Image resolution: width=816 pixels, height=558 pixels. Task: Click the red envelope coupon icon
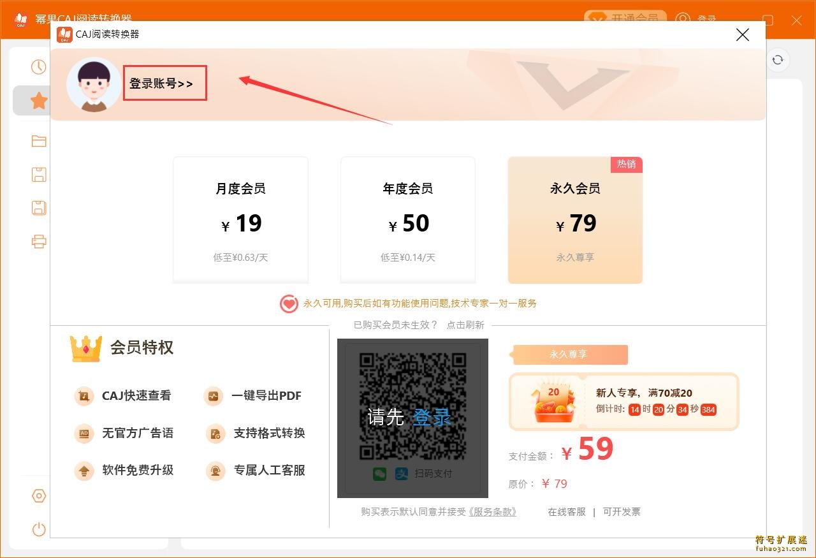553,402
